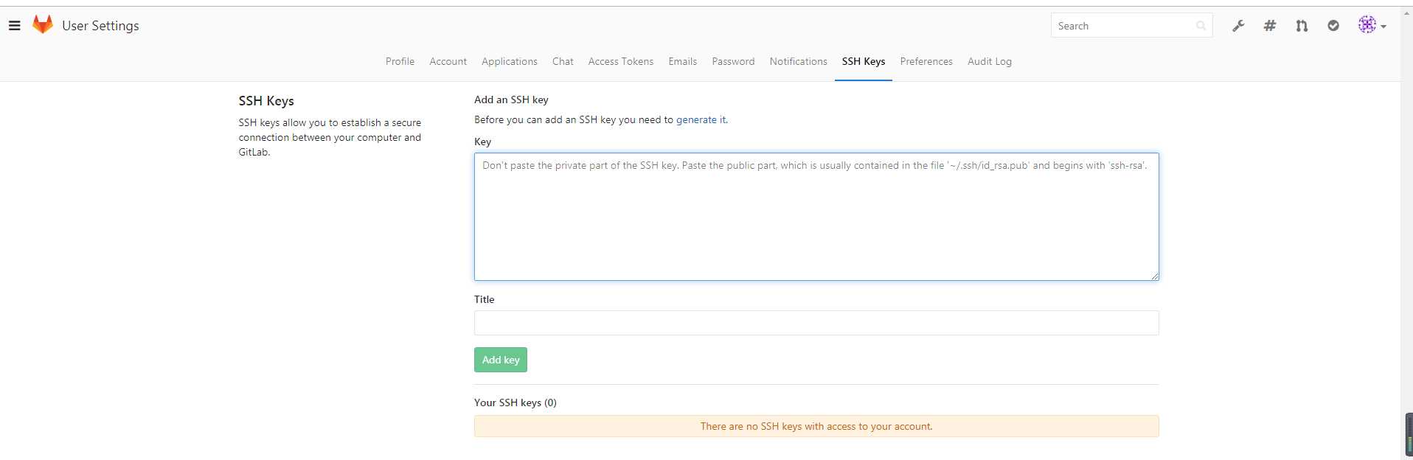Screen dimensions: 1413x460
Task: Expand the user avatar dropdown
Action: point(1372,26)
